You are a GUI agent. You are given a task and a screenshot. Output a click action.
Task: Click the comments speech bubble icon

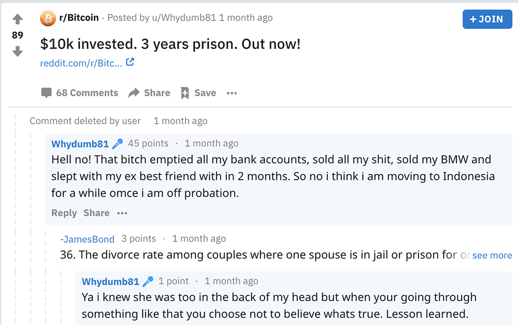[x=46, y=93]
